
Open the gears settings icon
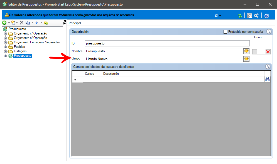(x=256, y=16)
